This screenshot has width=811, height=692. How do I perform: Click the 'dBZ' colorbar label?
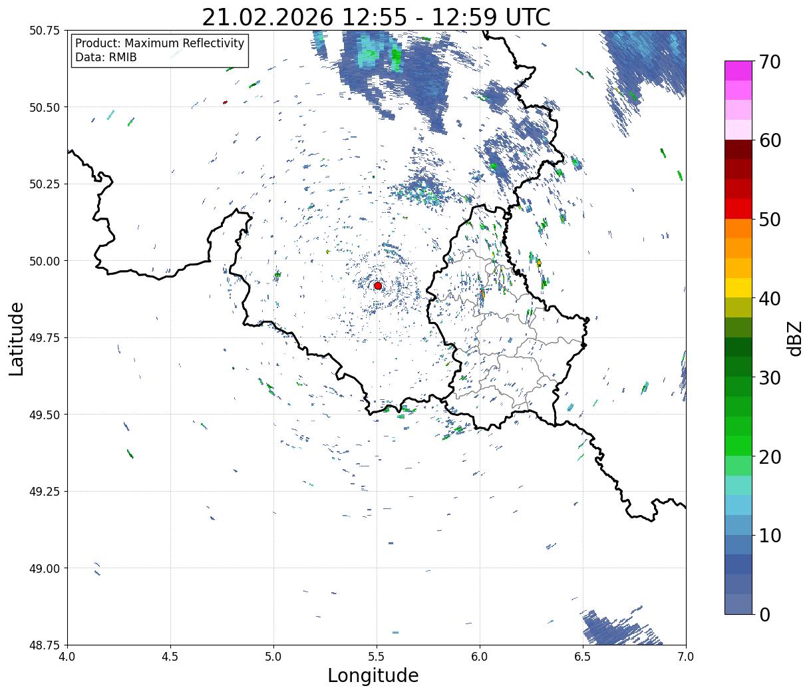(x=794, y=339)
